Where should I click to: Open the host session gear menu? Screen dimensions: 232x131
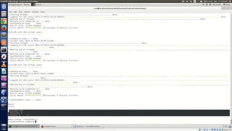point(230,1)
